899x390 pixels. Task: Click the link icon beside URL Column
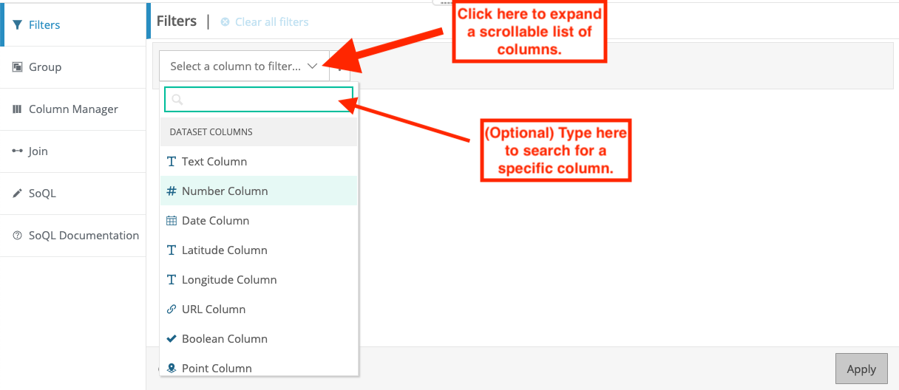coord(172,309)
